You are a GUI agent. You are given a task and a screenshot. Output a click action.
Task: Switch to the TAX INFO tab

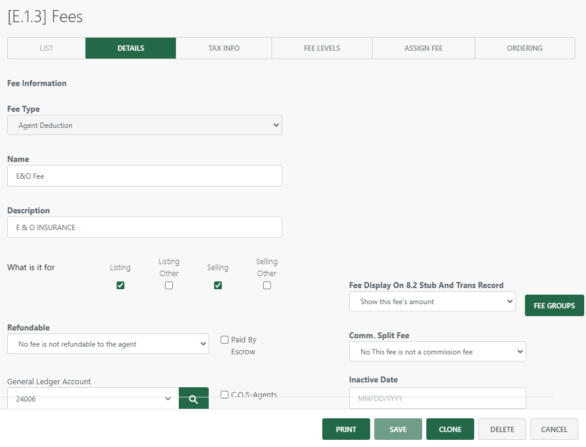pyautogui.click(x=223, y=48)
